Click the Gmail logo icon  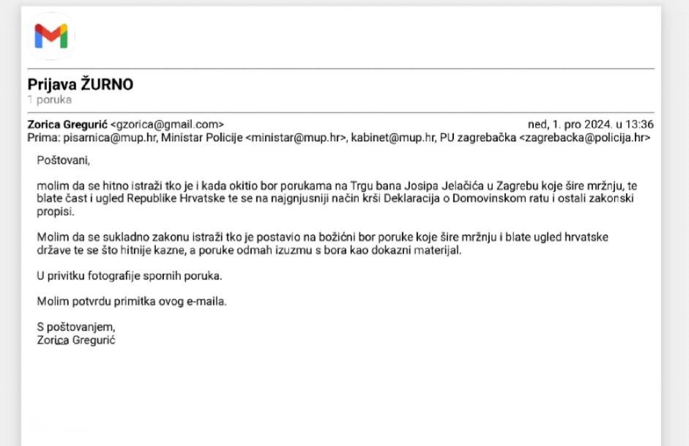51,36
